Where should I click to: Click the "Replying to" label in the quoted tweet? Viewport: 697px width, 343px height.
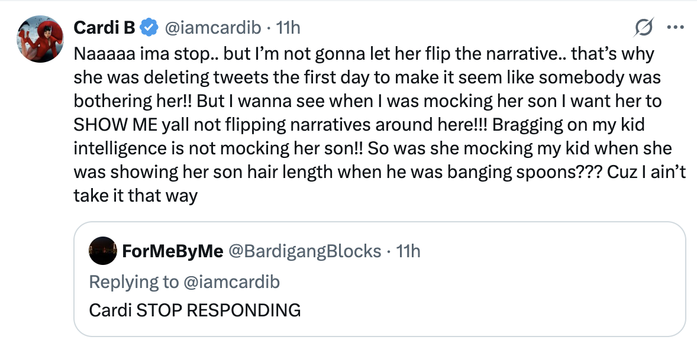tap(133, 282)
